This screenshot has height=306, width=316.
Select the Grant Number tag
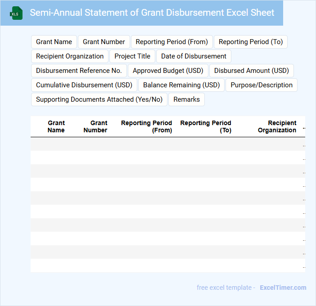[104, 42]
